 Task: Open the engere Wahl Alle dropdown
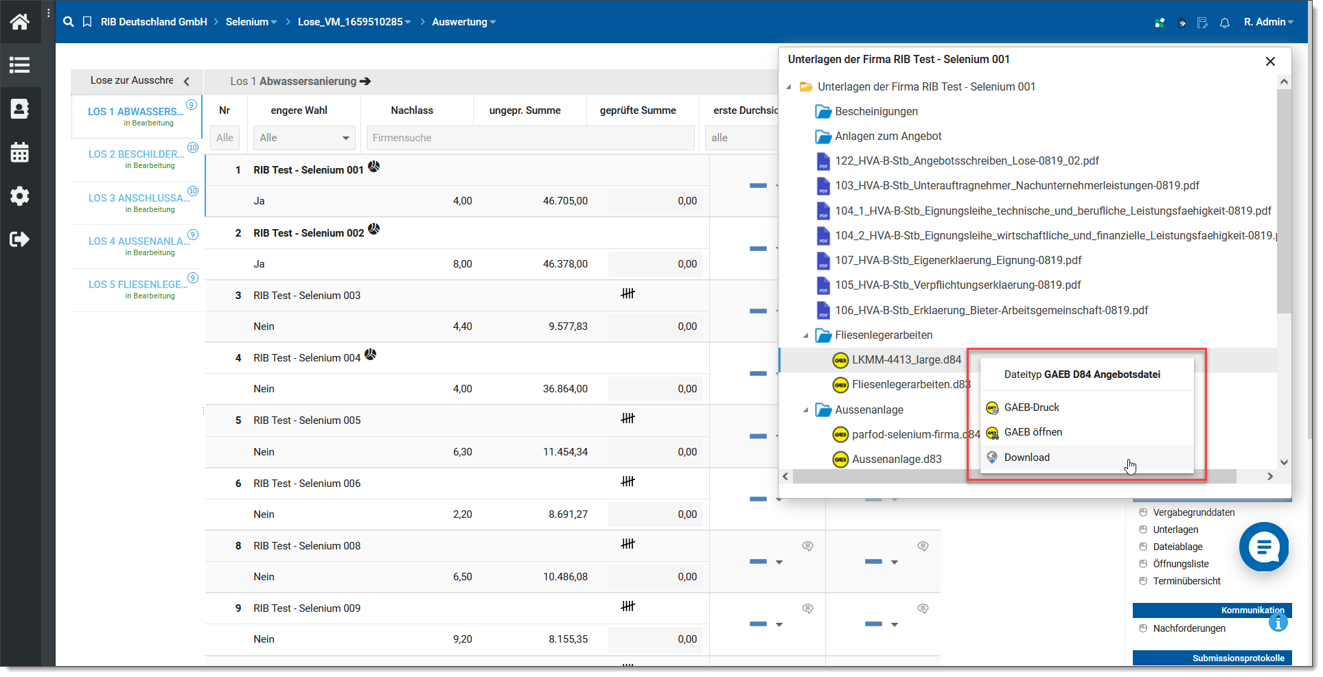[x=303, y=138]
